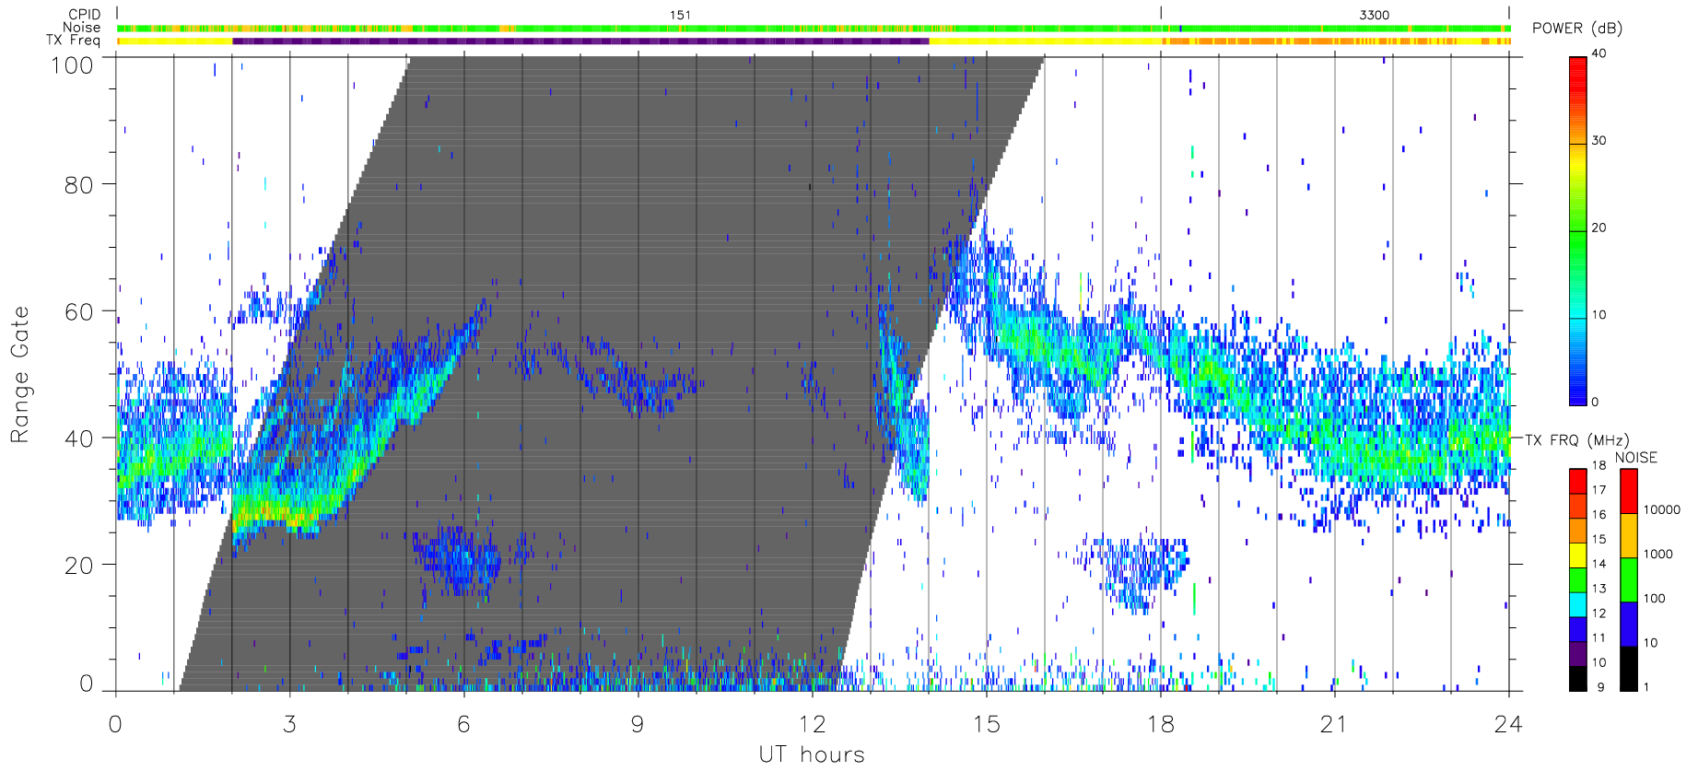Viewport: 1698px width, 783px height.
Task: Click the 1000 label on noise scale
Action: [1658, 555]
